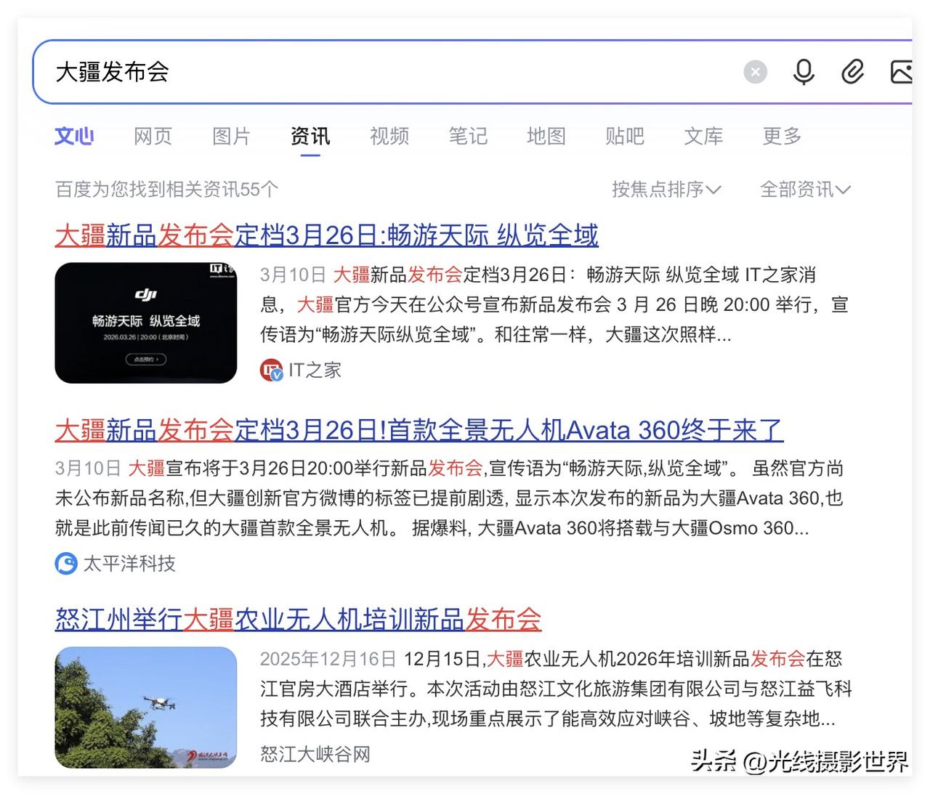
Task: Open headline about 首款全景无人机Avata 360
Action: 419,430
